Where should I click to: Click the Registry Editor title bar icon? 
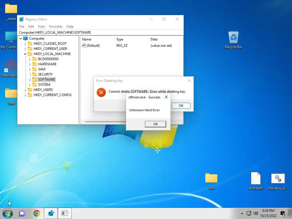point(22,19)
